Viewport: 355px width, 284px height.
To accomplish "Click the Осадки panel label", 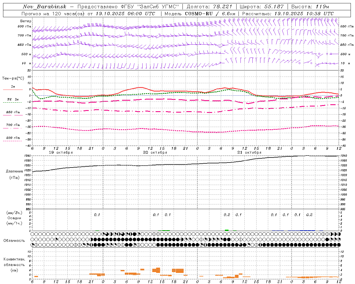I will [14, 218].
